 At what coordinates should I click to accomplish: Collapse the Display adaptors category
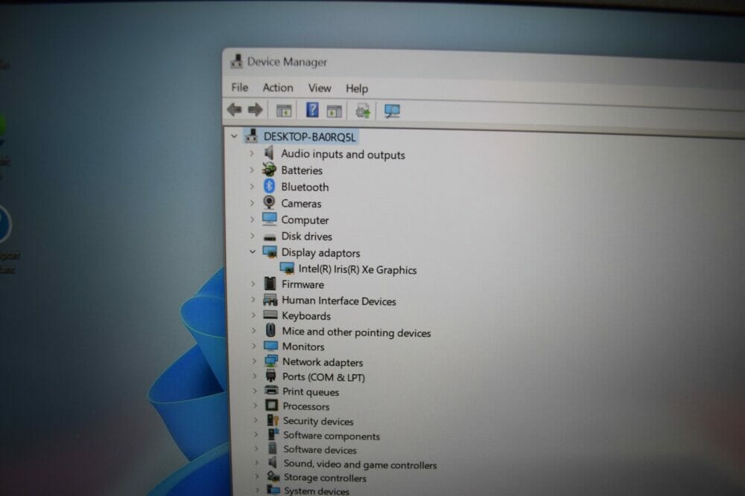tap(253, 252)
